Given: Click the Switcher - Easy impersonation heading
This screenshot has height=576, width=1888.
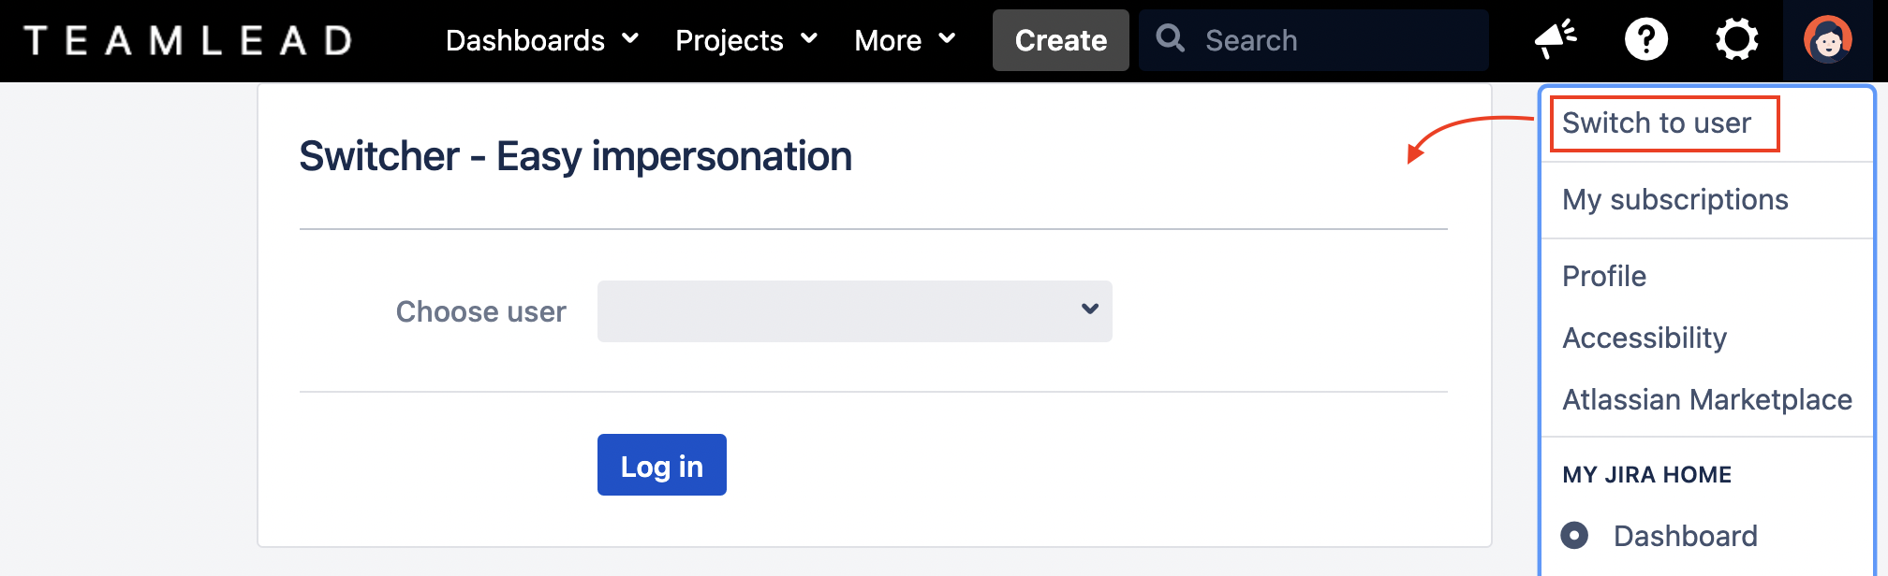Looking at the screenshot, I should [x=575, y=156].
